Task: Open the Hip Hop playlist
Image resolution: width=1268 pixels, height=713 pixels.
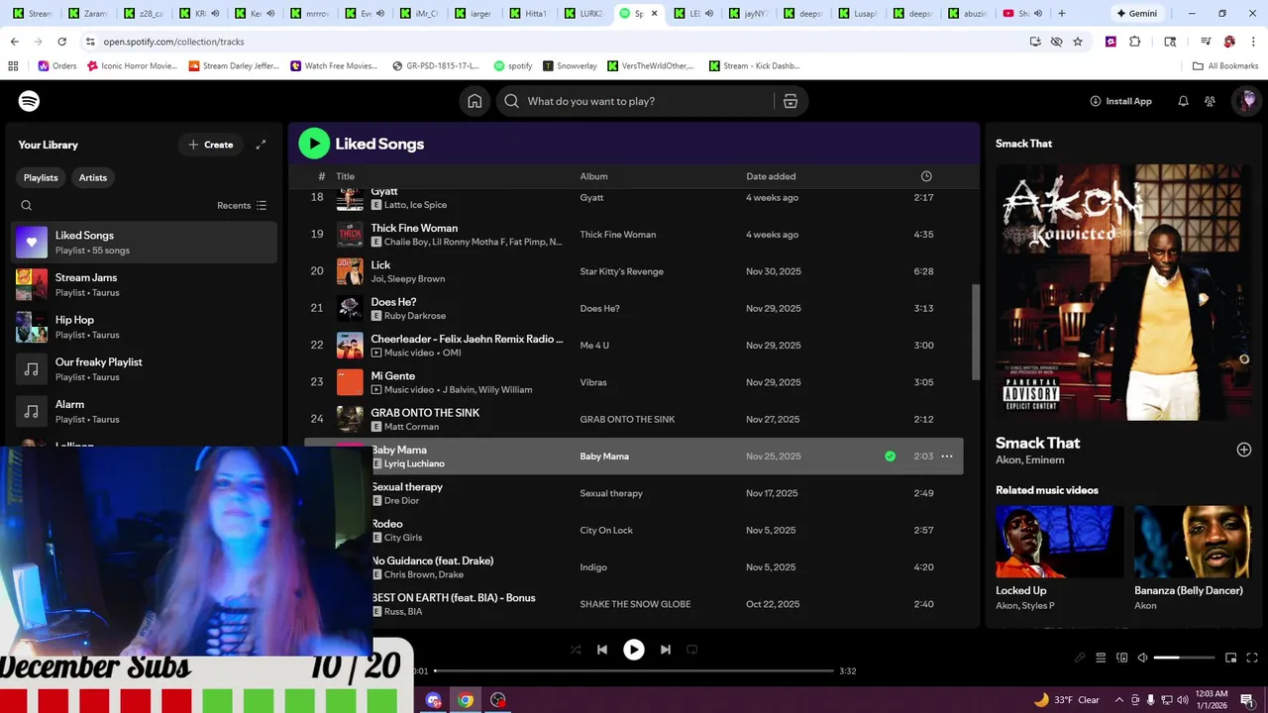Action: (x=144, y=327)
